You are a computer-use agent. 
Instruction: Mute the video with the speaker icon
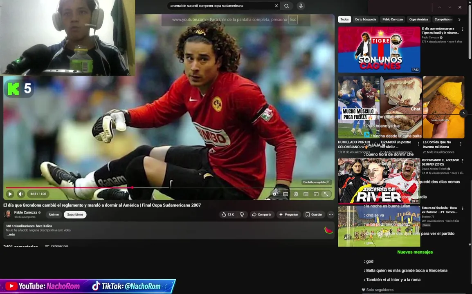click(x=21, y=194)
